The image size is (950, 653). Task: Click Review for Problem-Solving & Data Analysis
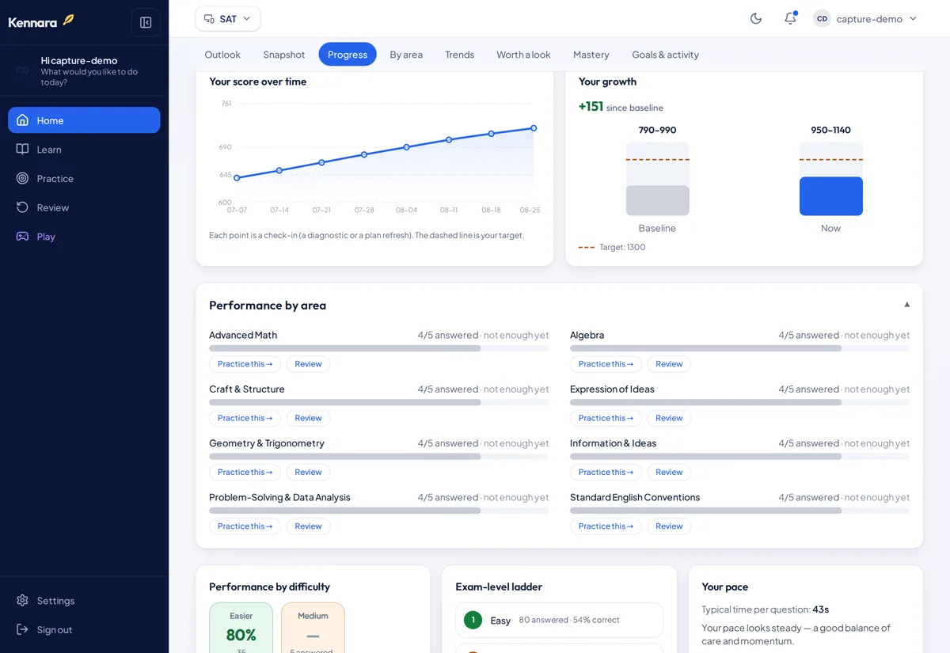tap(308, 526)
